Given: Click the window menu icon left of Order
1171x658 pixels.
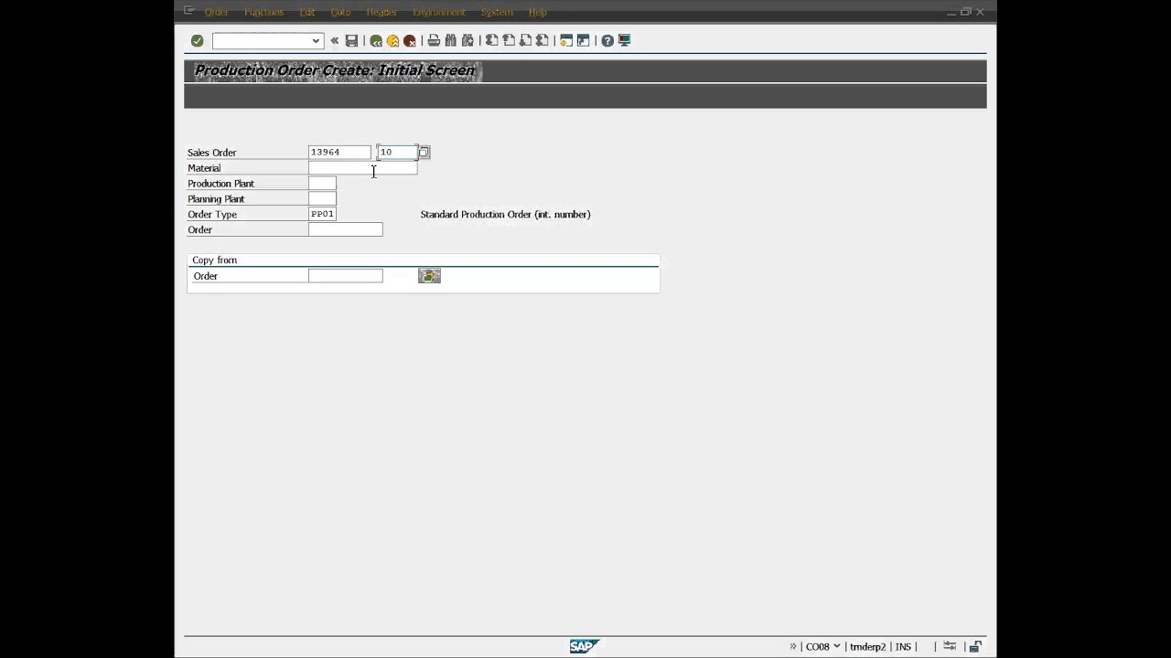Looking at the screenshot, I should click(188, 11).
